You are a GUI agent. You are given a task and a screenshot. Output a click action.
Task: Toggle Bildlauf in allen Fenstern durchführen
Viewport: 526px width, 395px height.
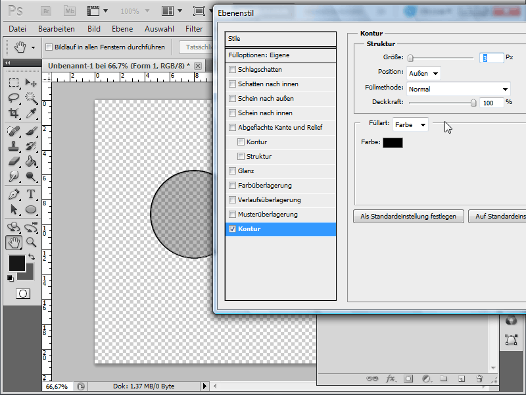(x=49, y=47)
